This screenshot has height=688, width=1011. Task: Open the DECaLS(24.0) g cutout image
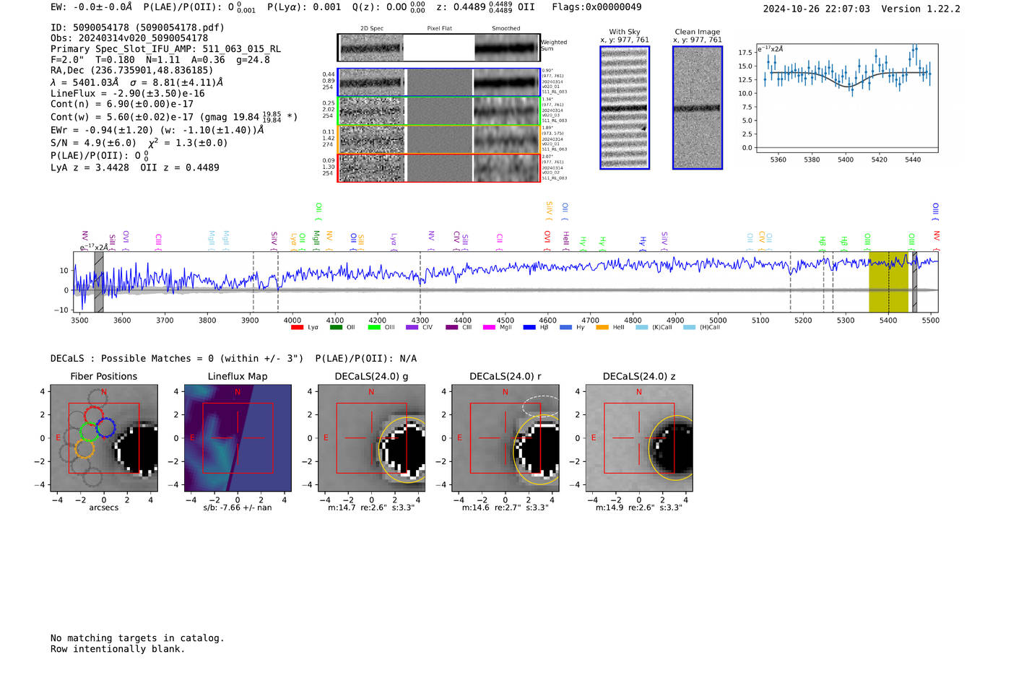pos(371,438)
